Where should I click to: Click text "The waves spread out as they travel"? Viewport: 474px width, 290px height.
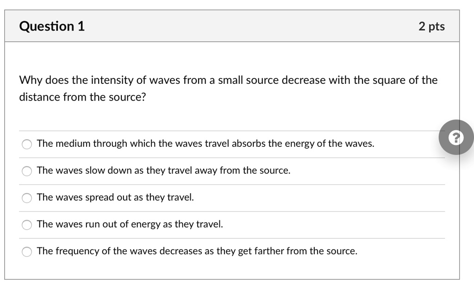pos(115,197)
